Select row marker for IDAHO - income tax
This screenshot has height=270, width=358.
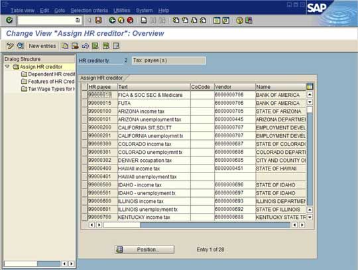click(84, 185)
